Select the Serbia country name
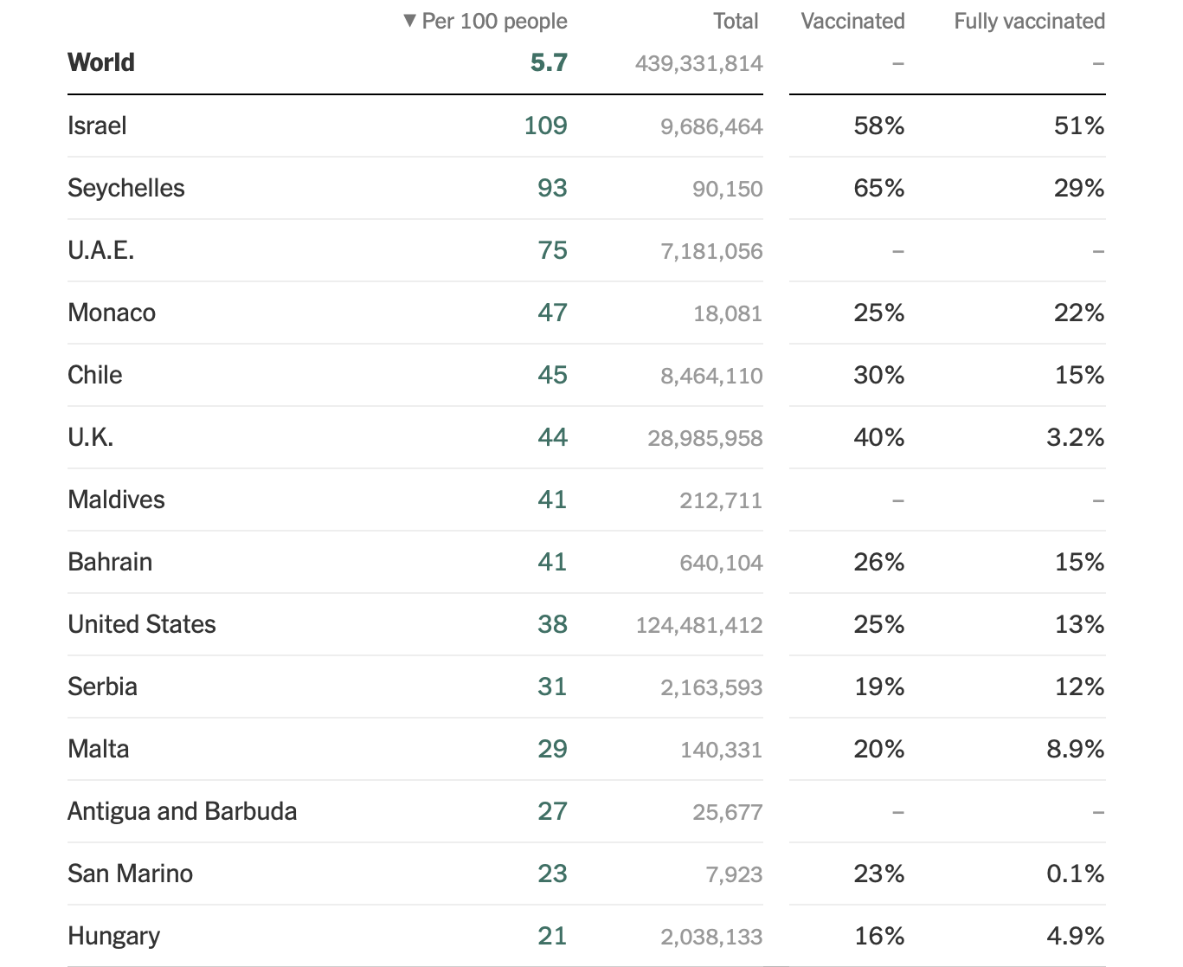This screenshot has width=1183, height=967. click(102, 687)
